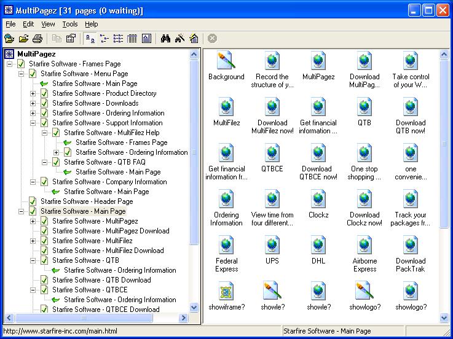Select the Clockz globe icon
The height and width of the screenshot is (339, 453).
pyautogui.click(x=318, y=198)
